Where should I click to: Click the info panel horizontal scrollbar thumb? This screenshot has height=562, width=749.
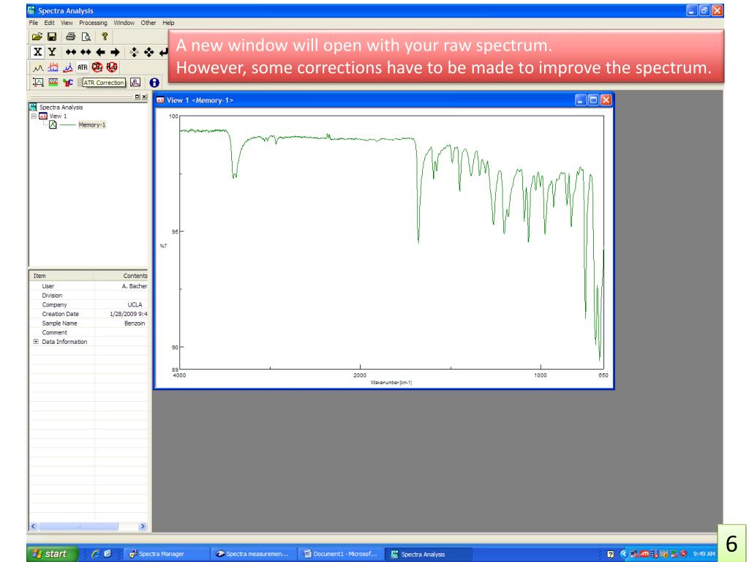pyautogui.click(x=78, y=526)
